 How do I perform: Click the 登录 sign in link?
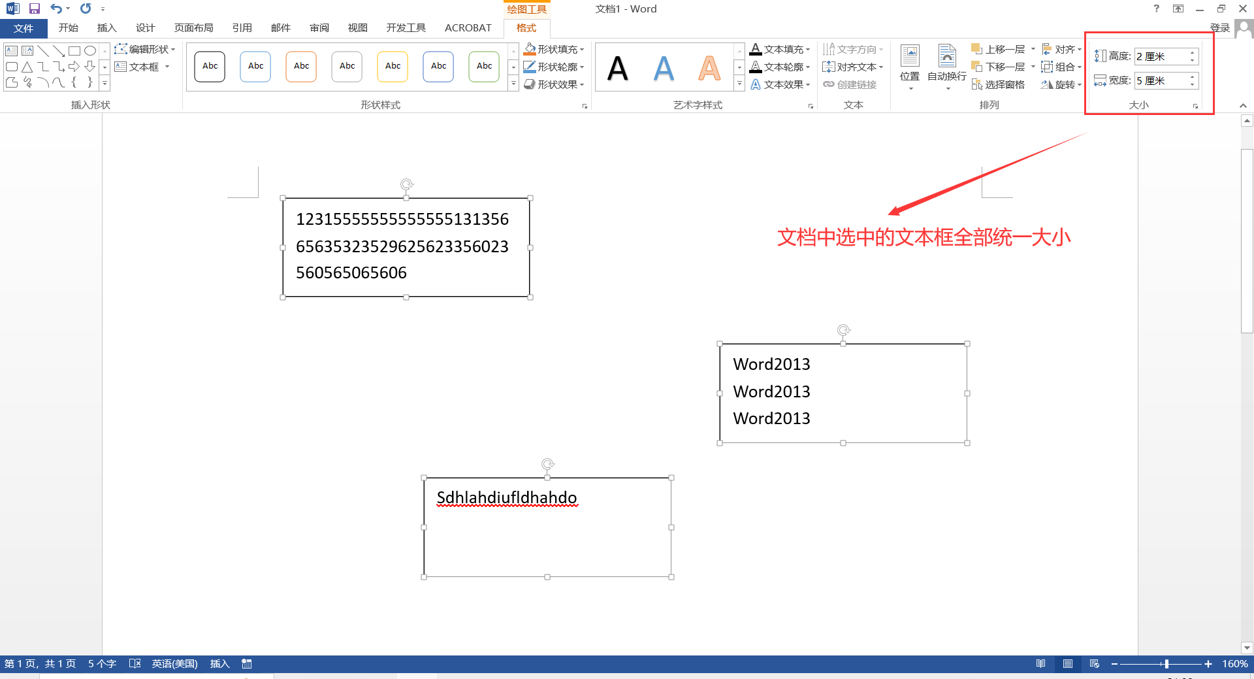1220,27
